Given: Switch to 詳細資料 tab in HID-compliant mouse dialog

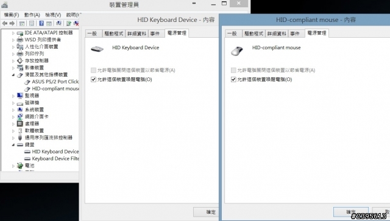Looking at the screenshot, I should (277, 33).
